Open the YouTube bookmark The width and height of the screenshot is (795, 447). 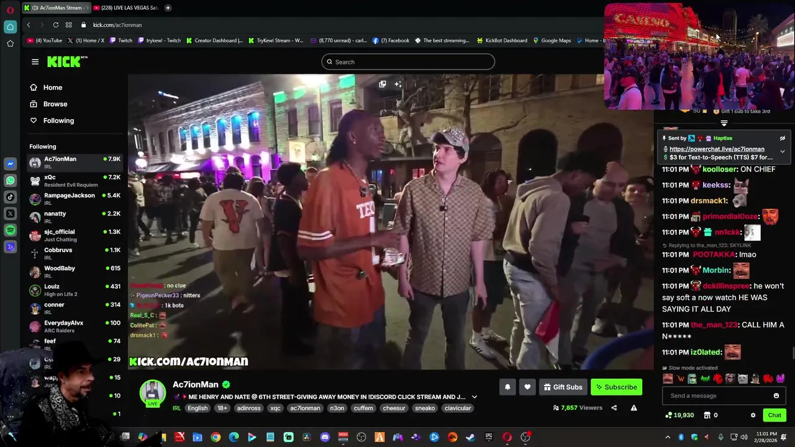point(44,40)
